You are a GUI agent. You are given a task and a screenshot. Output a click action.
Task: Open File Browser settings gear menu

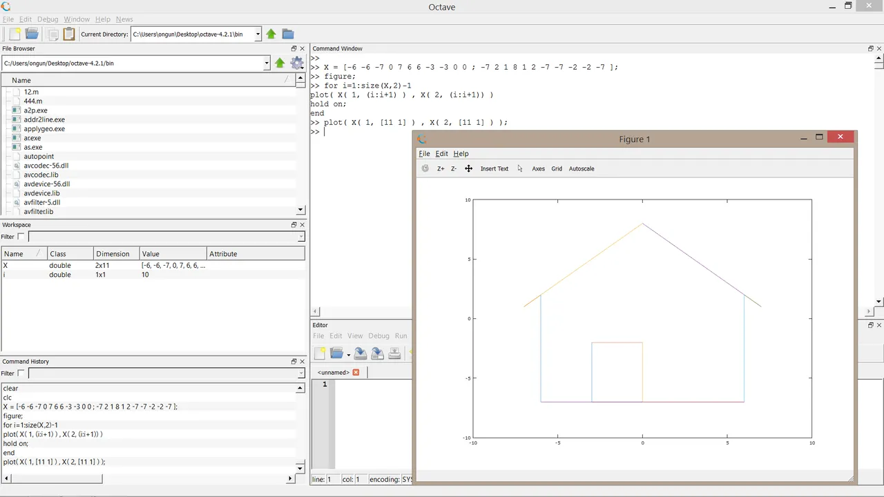[x=297, y=63]
